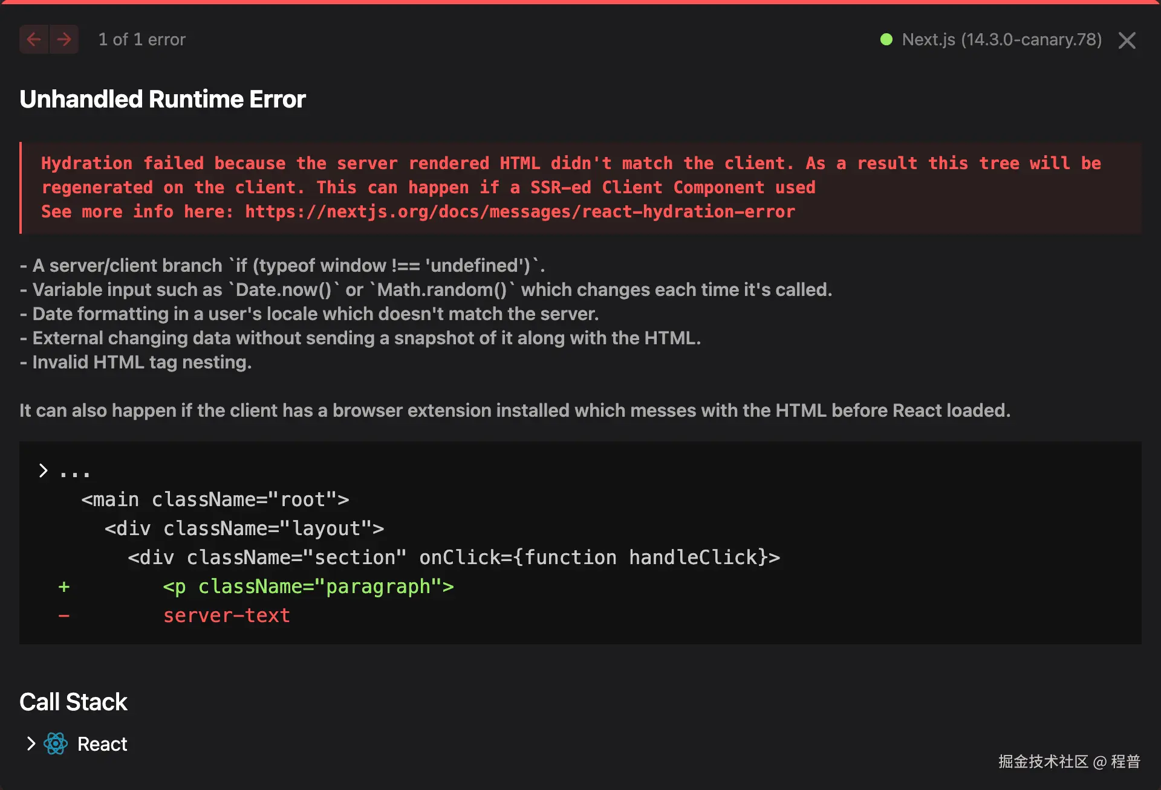Viewport: 1161px width, 790px height.
Task: Click the 'Call Stack' section heading
Action: pyautogui.click(x=73, y=701)
